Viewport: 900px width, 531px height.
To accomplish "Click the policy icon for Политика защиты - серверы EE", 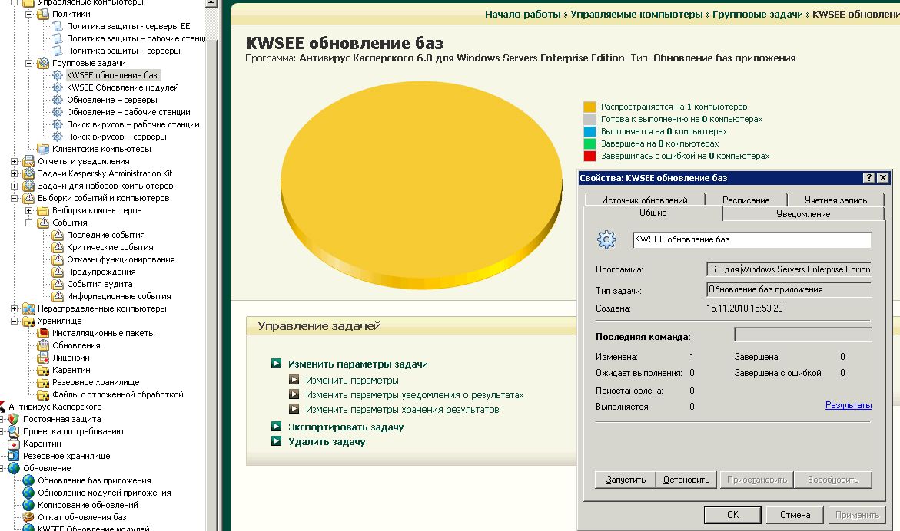I will tap(58, 26).
